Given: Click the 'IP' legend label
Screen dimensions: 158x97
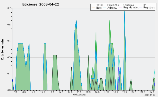Looking at the screenshot, I should tap(145, 5).
